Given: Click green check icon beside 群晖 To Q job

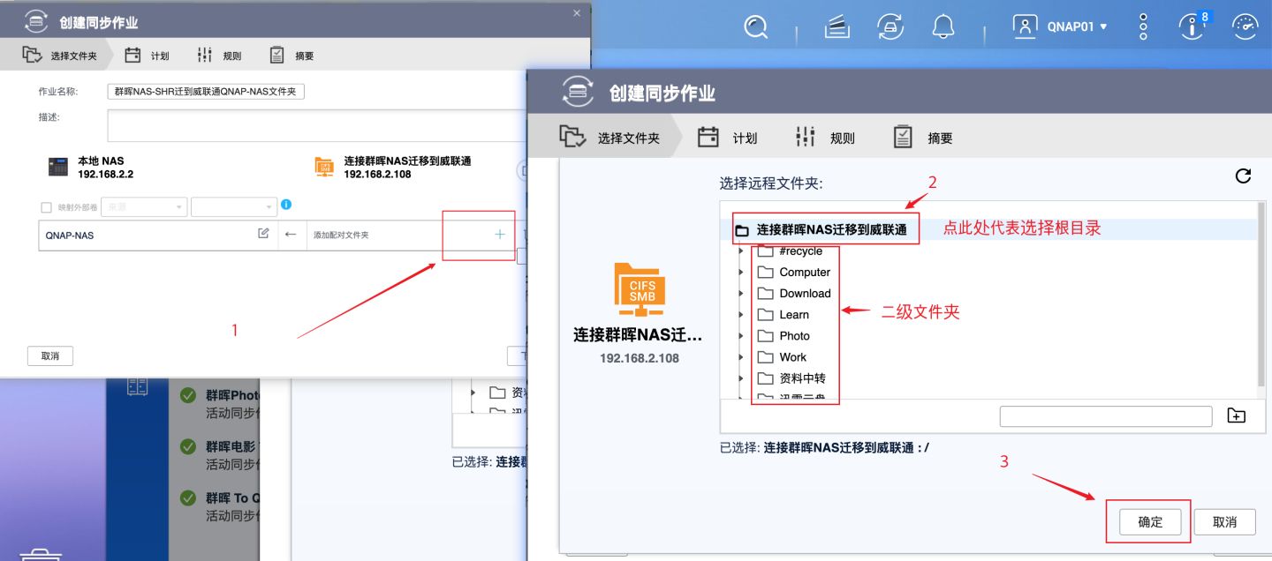Looking at the screenshot, I should [x=188, y=498].
